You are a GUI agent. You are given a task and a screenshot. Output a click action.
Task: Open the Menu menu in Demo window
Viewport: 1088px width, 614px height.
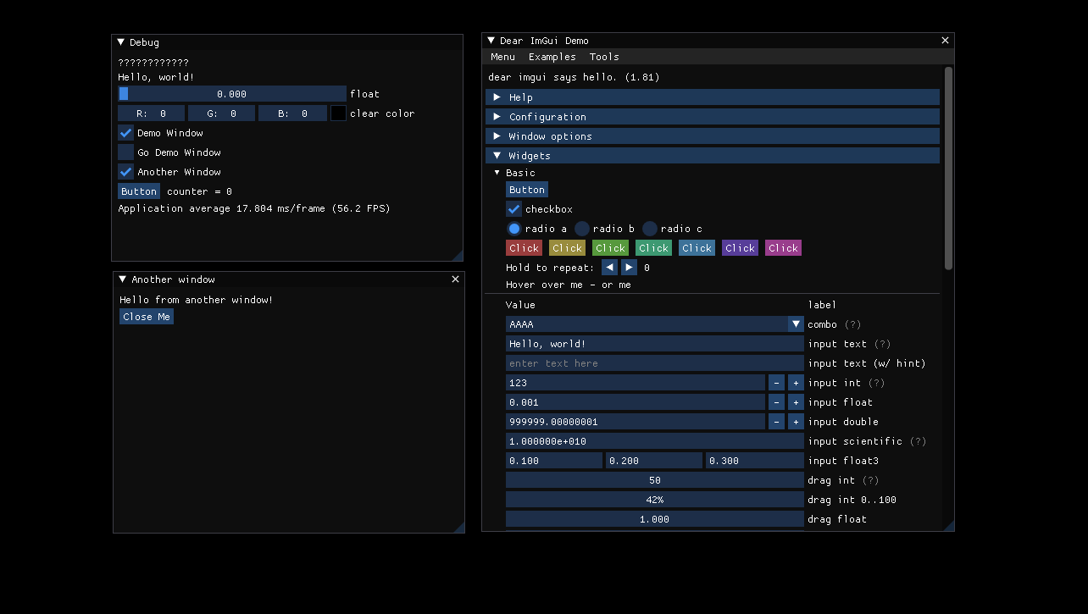(x=502, y=57)
